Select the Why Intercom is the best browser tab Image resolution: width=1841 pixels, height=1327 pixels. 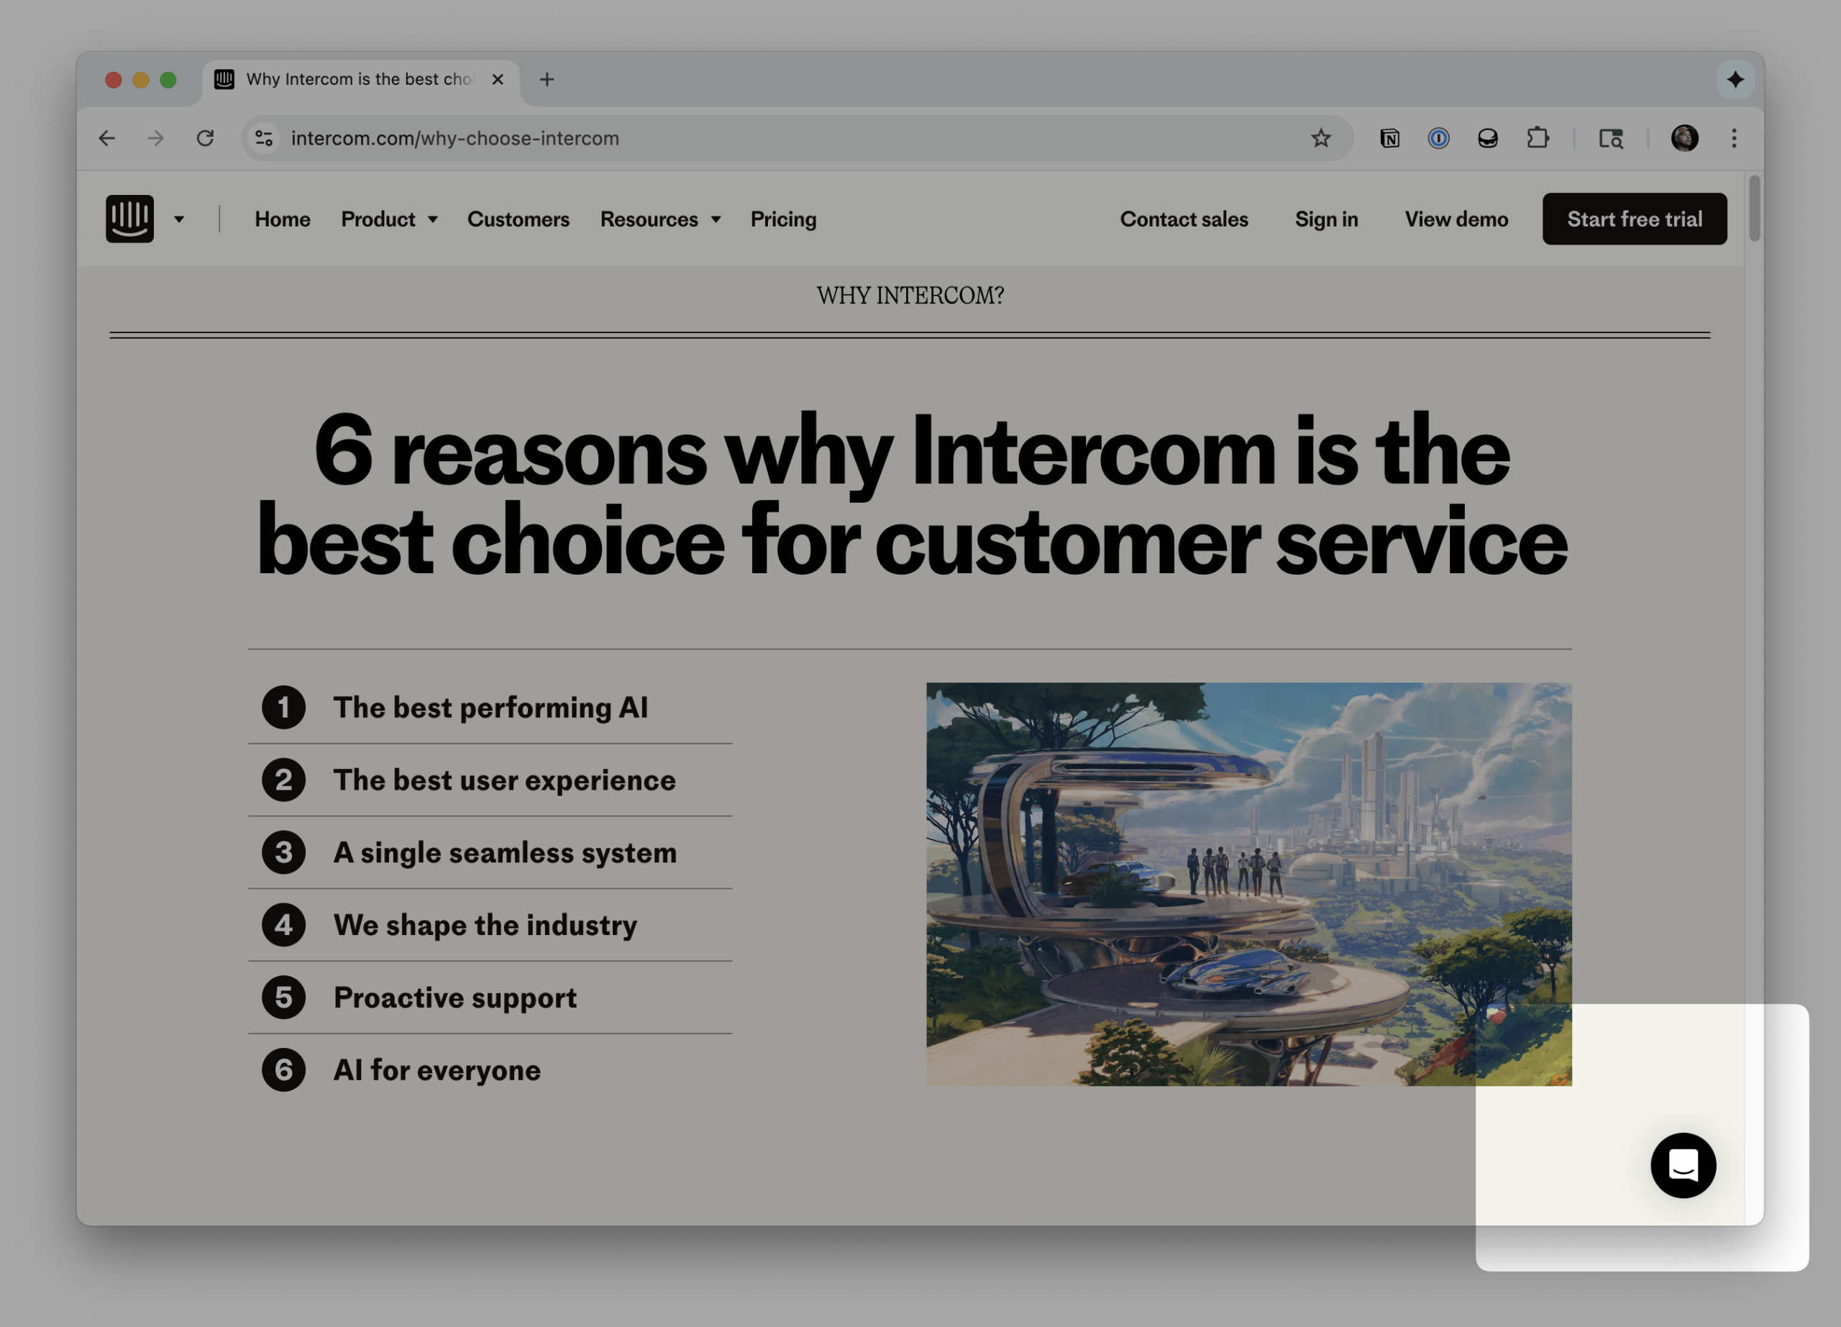coord(361,80)
